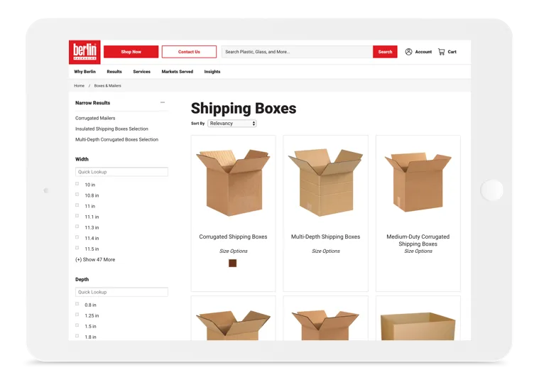Check the 10 in width checkbox

coord(77,184)
